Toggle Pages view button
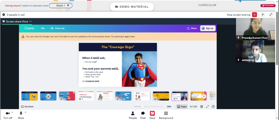The height and width of the screenshot is (120, 279). (x=182, y=107)
